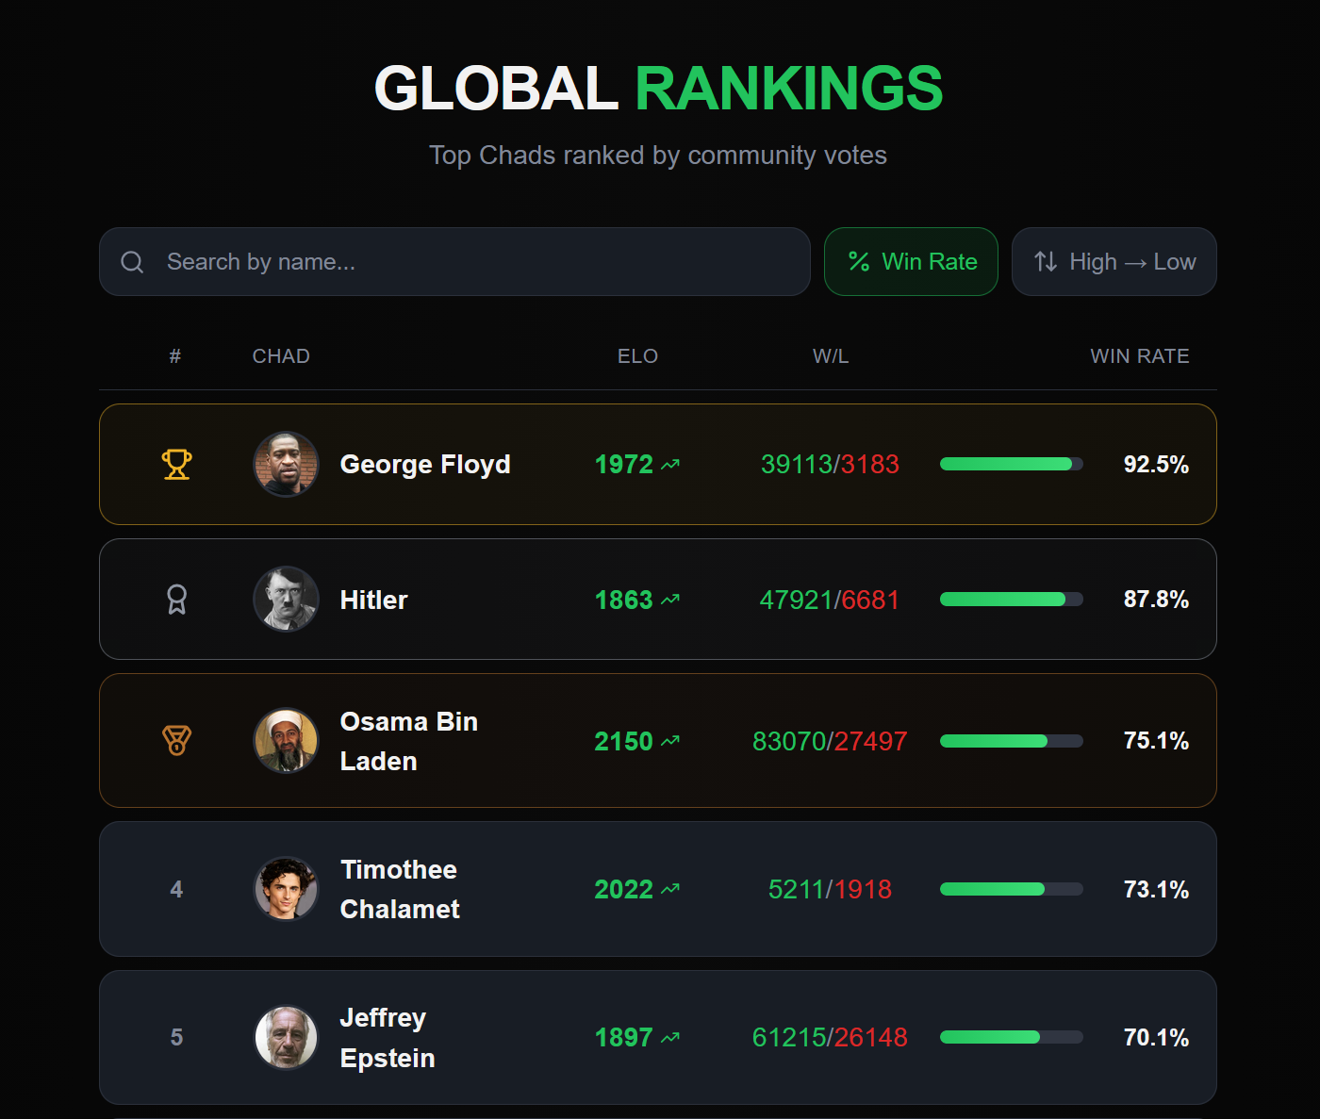Click the W/L column header

coord(831,356)
